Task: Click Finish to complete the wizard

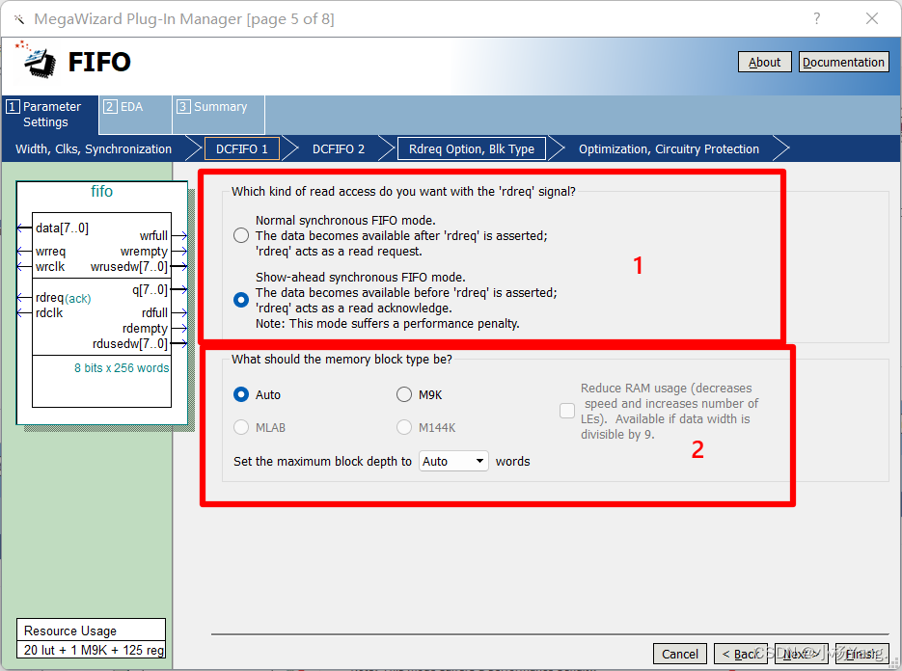Action: click(x=863, y=654)
